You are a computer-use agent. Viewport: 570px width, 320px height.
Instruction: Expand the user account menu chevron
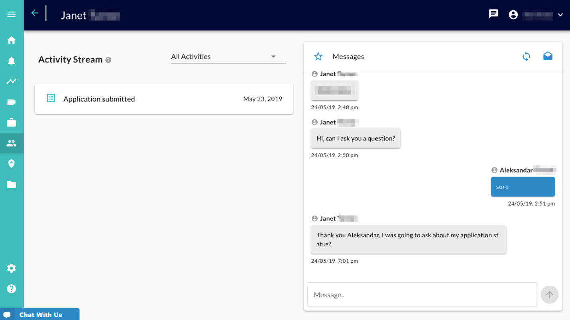tap(560, 15)
